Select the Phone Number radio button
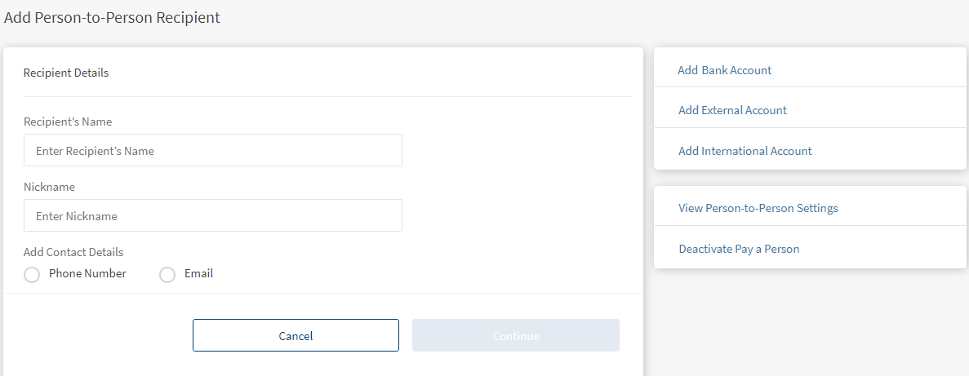 (32, 275)
